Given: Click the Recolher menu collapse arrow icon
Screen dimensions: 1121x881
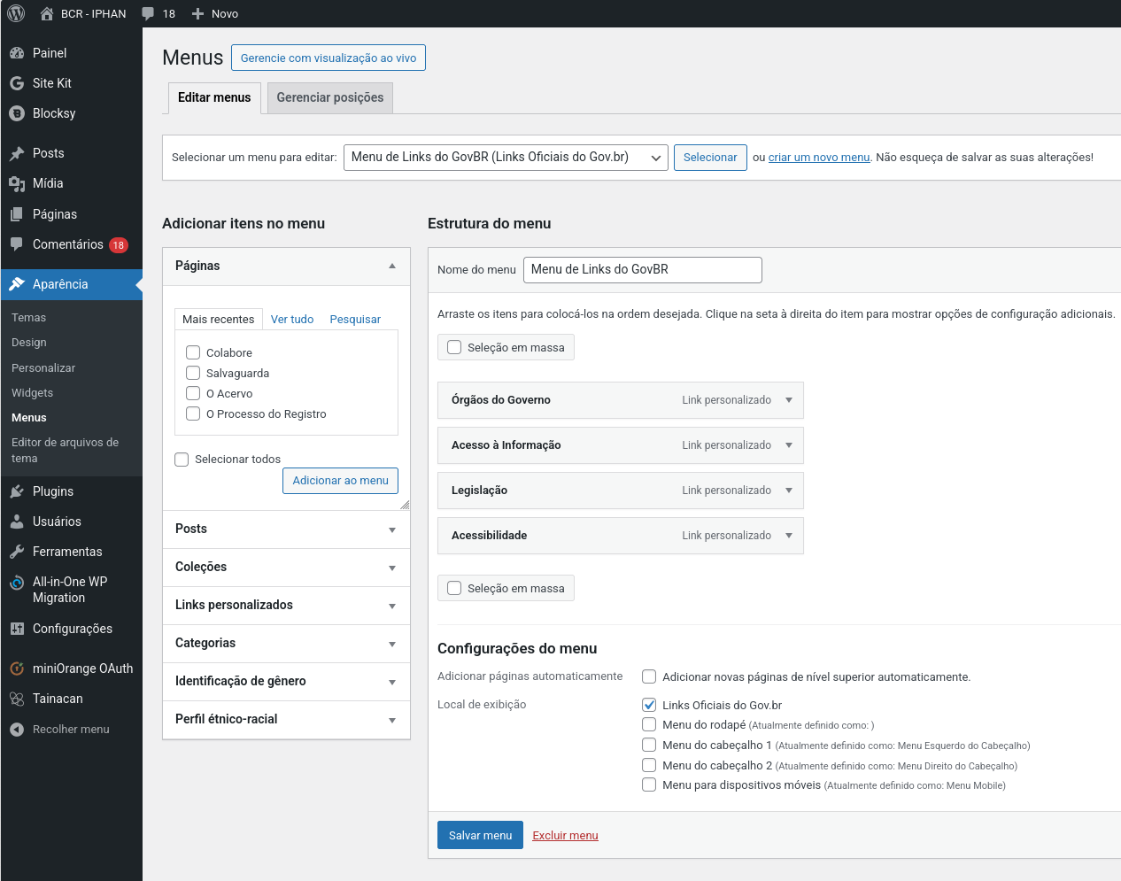Looking at the screenshot, I should coord(17,730).
